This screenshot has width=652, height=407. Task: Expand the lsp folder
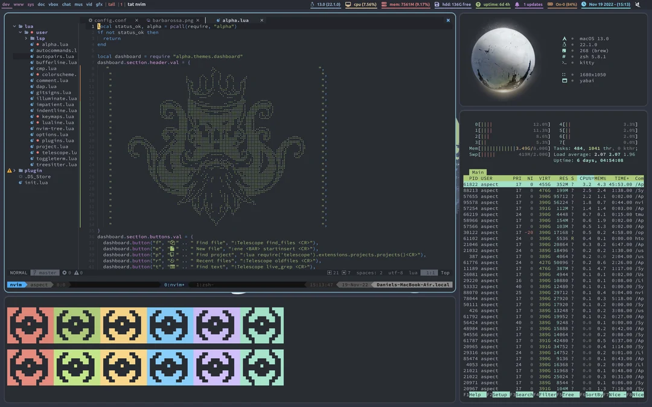coord(26,38)
